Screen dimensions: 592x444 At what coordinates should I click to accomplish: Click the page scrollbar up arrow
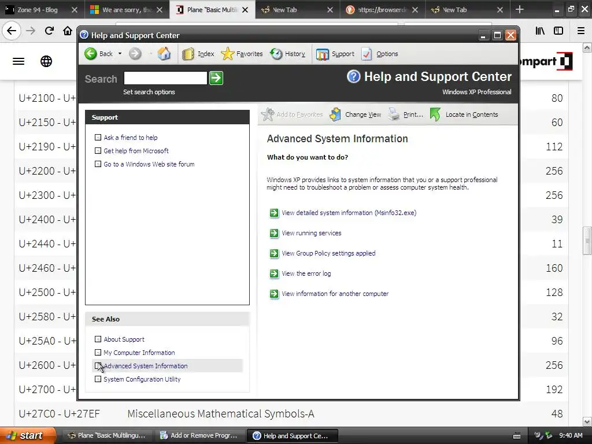pyautogui.click(x=587, y=47)
